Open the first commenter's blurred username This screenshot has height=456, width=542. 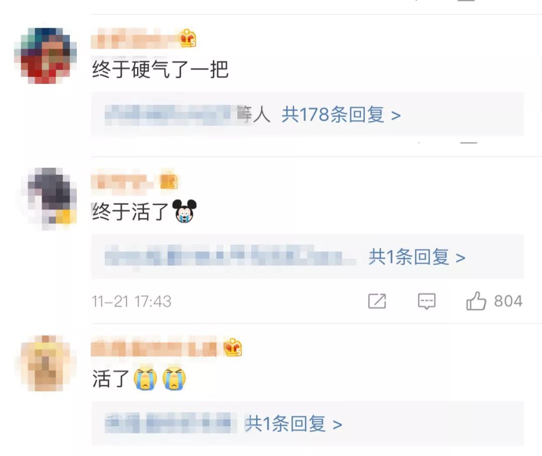pyautogui.click(x=134, y=39)
